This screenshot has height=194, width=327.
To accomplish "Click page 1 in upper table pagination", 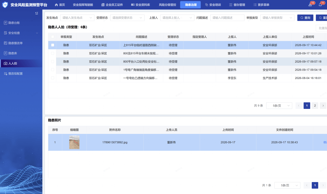I will [307, 106].
